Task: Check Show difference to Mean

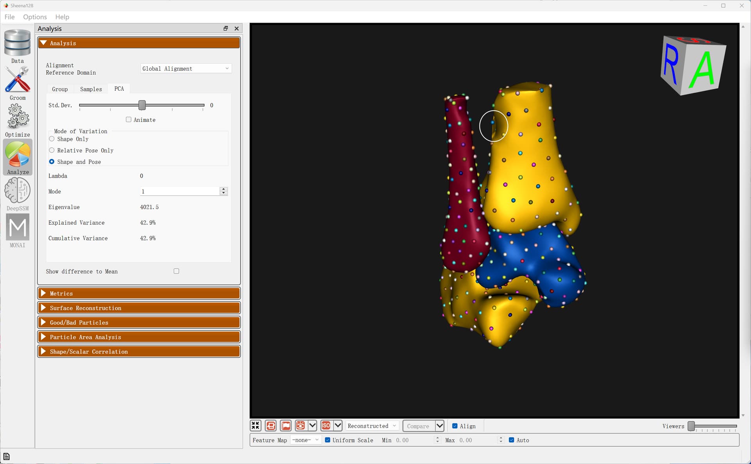Action: [x=176, y=271]
